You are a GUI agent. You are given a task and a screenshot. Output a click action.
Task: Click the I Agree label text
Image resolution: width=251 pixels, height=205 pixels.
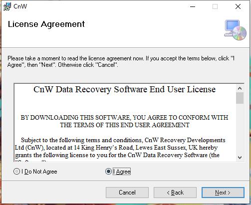[x=122, y=172]
